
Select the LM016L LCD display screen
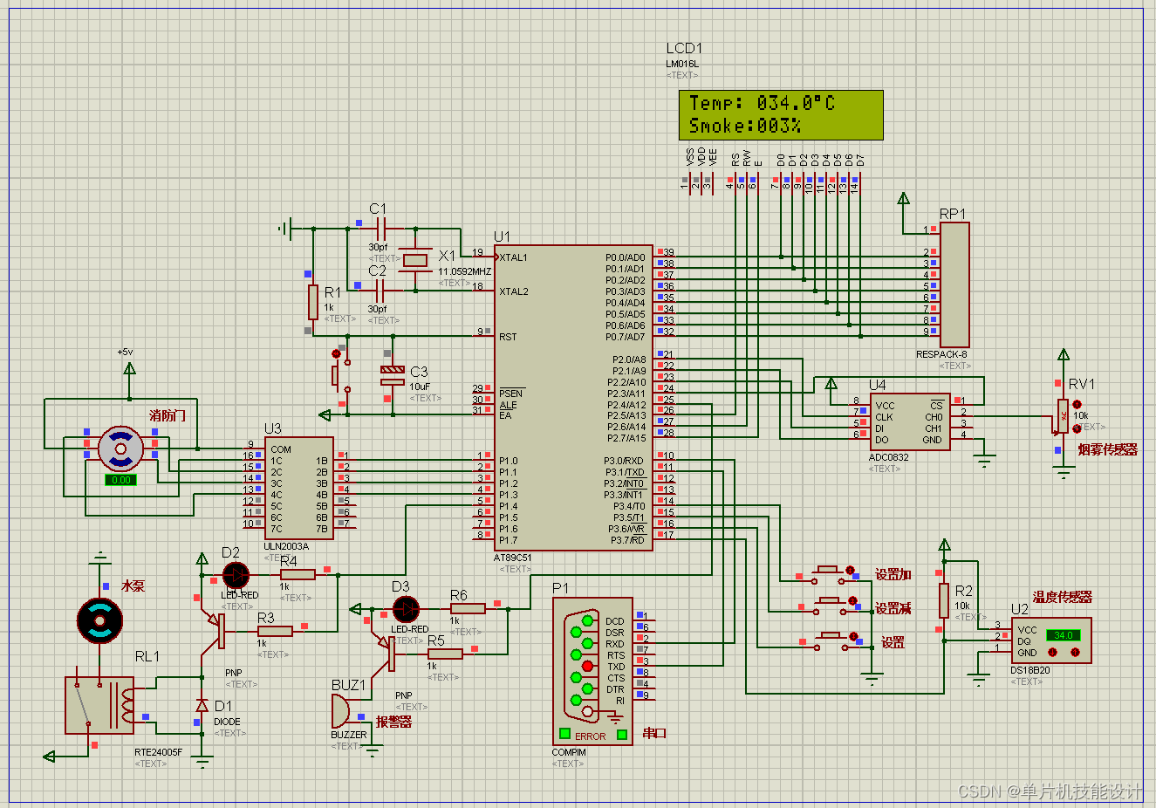781,115
